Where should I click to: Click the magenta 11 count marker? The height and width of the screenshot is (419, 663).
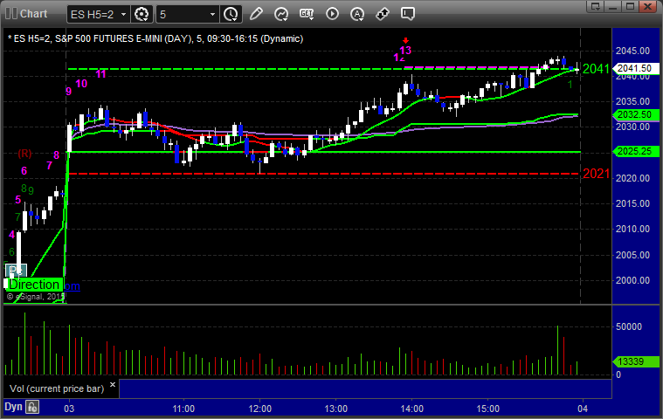tap(100, 74)
